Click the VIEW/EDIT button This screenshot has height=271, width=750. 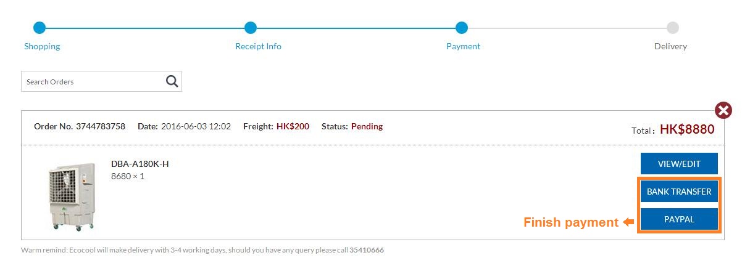[679, 164]
